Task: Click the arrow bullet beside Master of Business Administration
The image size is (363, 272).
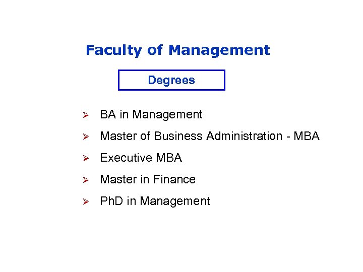Action: click(86, 137)
